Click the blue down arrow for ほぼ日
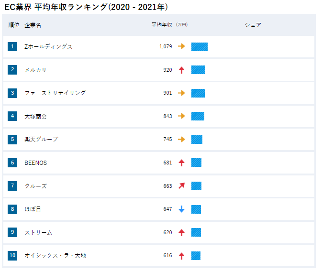Image resolution: width=322 pixels, height=272 pixels. point(181,209)
